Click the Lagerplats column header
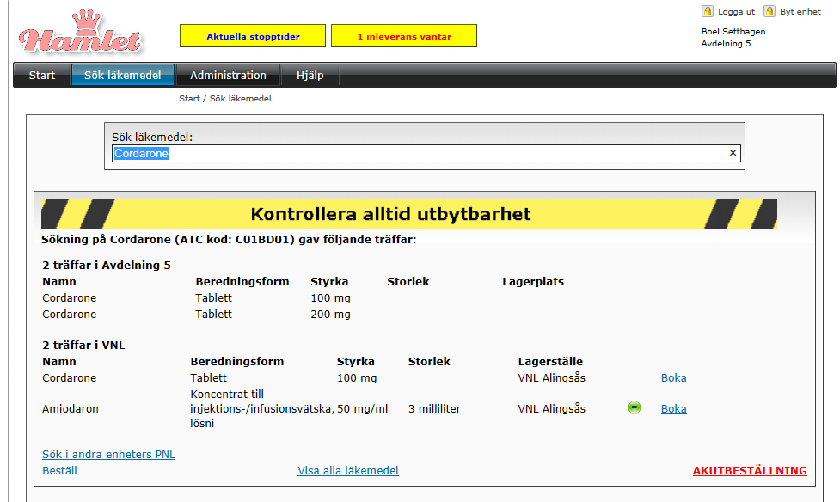Screen dimensions: 840x502 (533, 281)
